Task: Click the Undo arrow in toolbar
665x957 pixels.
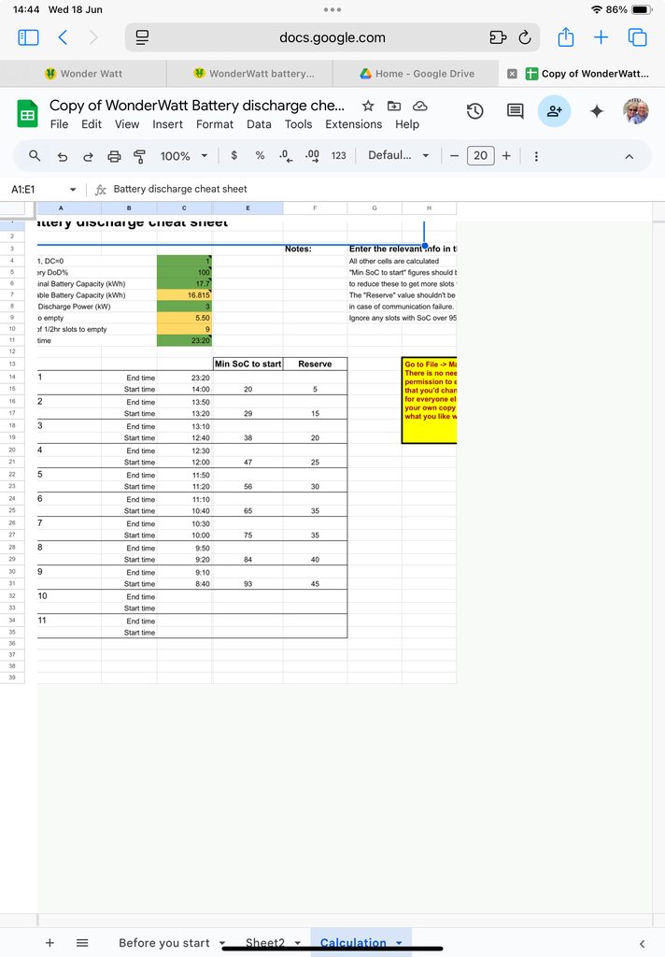Action: (62, 156)
